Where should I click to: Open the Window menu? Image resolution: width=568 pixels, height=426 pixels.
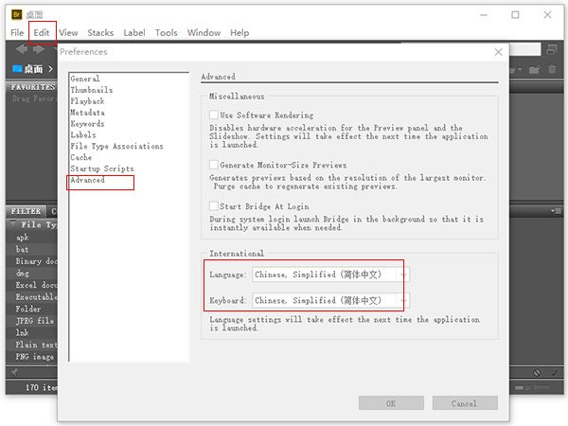[204, 33]
